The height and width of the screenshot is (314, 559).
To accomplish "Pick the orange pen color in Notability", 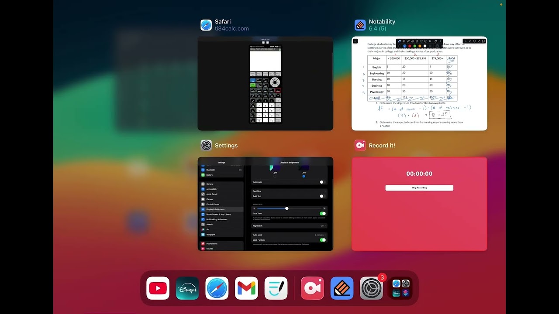I will coord(420,46).
